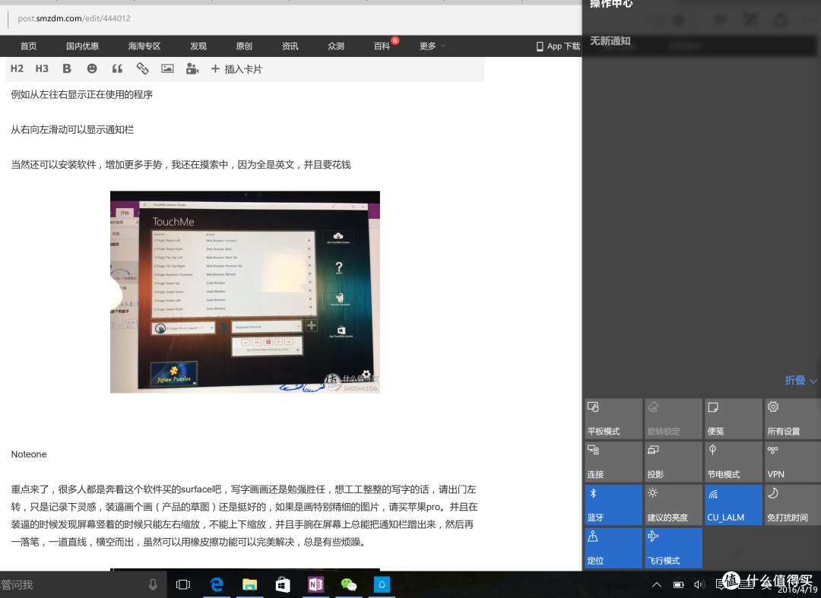The image size is (821, 598).
Task: Open 投影 project quick action
Action: (x=674, y=461)
